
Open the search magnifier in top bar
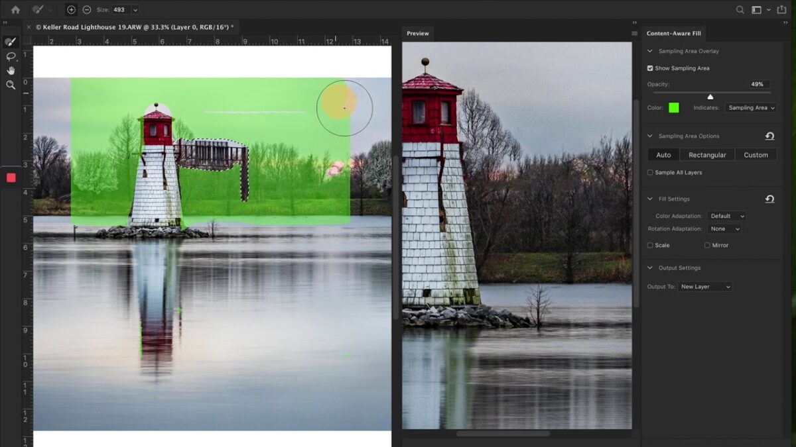coord(740,10)
